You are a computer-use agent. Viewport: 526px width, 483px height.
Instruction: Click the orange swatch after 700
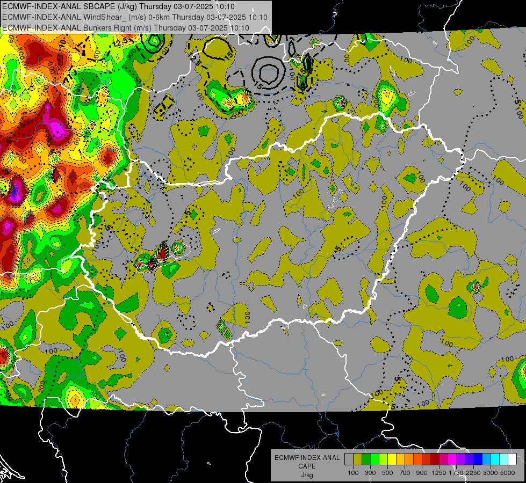409,459
